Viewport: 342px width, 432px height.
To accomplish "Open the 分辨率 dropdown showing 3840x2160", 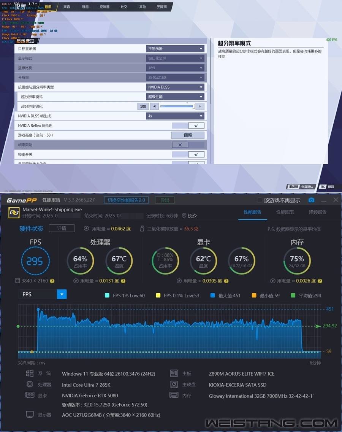I will coord(175,78).
